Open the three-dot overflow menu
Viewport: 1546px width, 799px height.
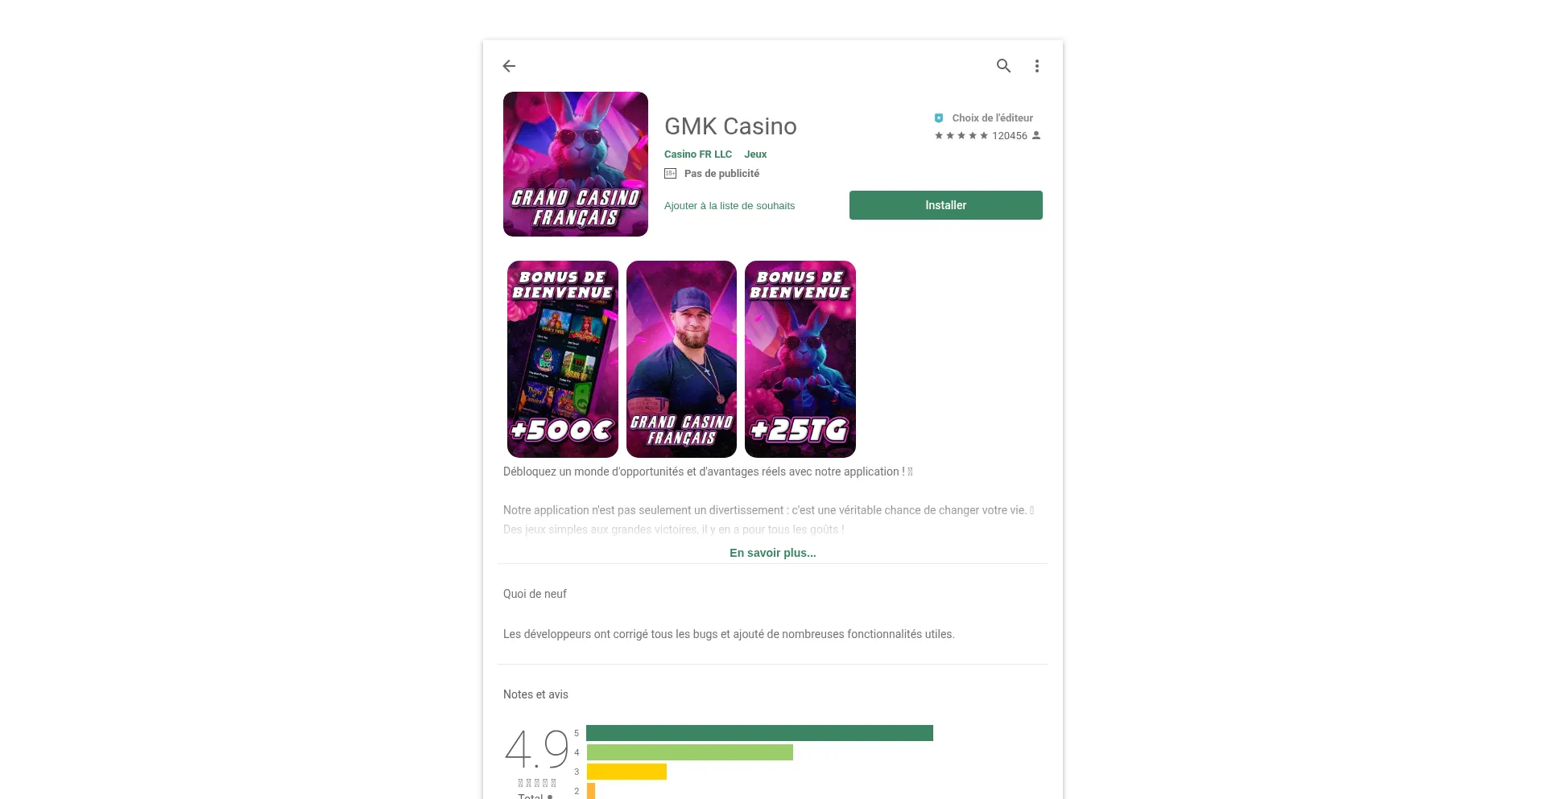click(x=1037, y=66)
